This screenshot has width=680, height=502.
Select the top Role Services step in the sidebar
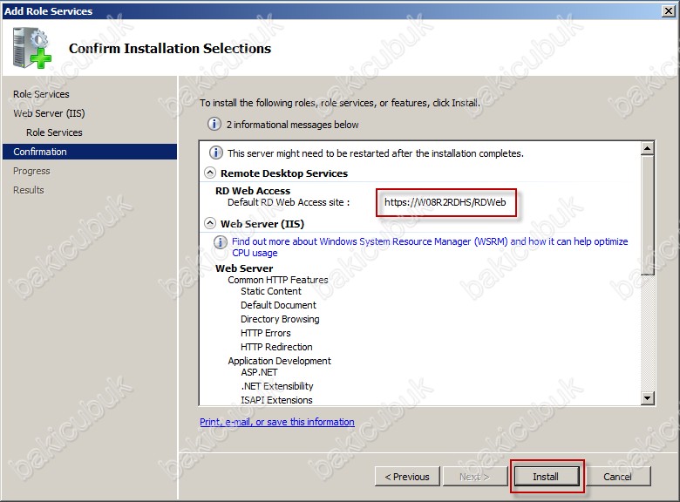coord(41,94)
